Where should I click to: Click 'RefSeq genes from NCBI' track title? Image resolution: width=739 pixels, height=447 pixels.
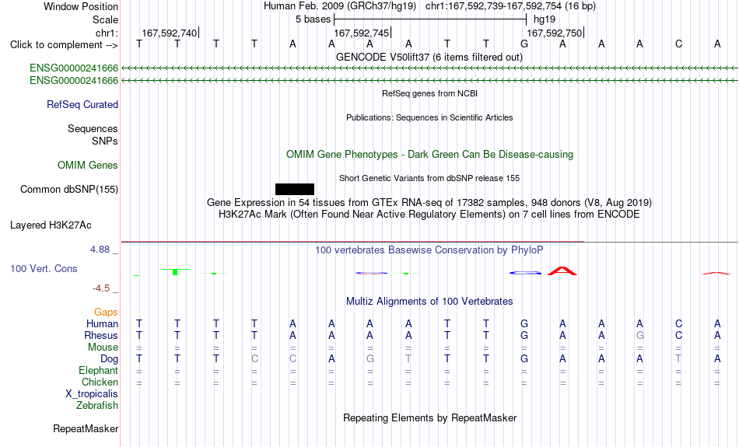(x=430, y=93)
